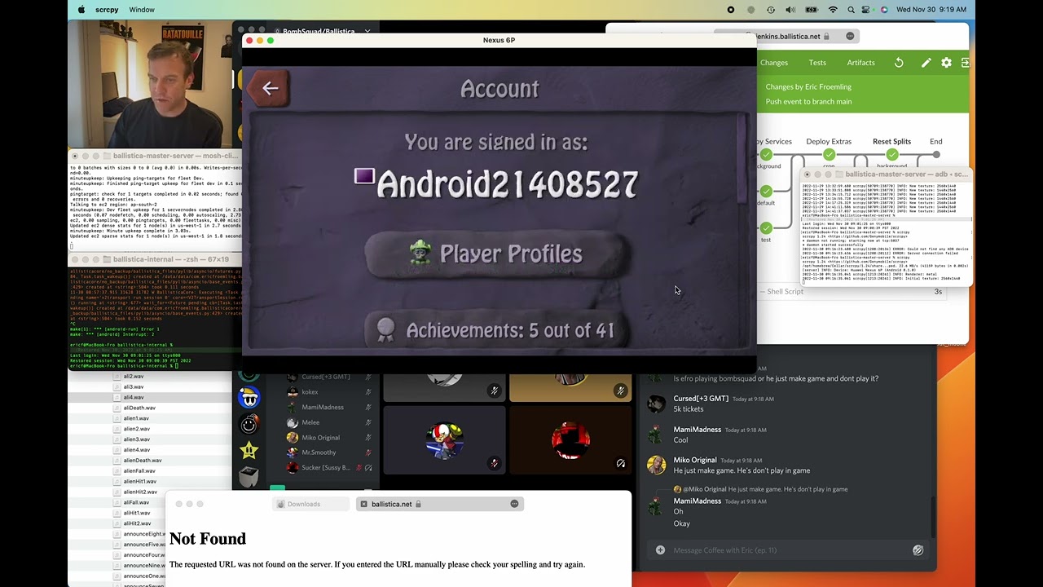Image resolution: width=1043 pixels, height=587 pixels.
Task: Select the default pipeline checkmark node
Action: coord(766,192)
